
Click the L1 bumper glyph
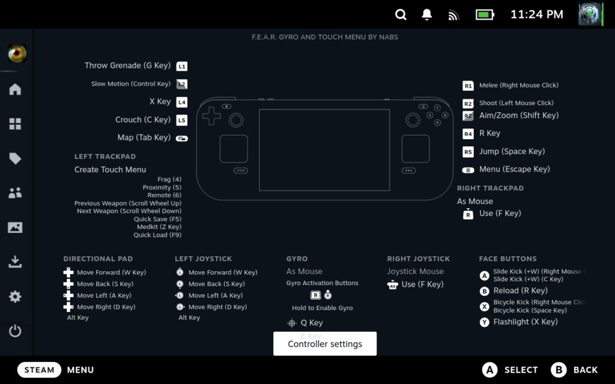coord(181,66)
